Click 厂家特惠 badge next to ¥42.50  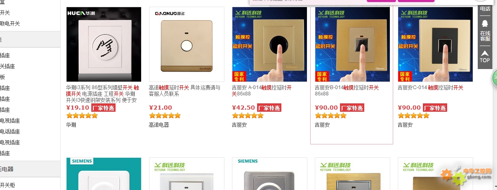coord(269,108)
